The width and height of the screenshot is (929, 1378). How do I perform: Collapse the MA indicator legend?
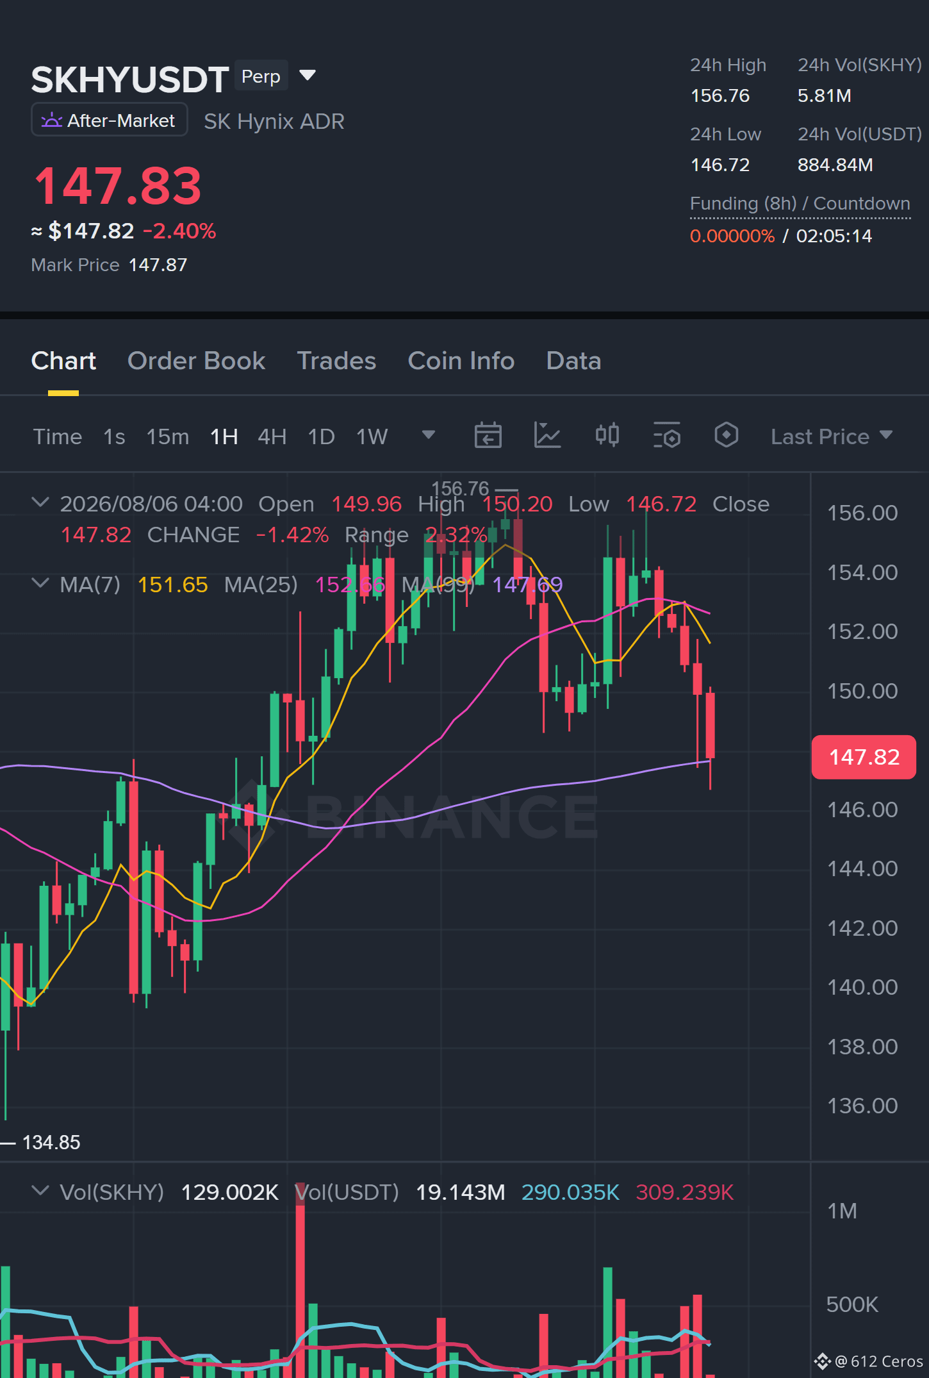coord(40,583)
